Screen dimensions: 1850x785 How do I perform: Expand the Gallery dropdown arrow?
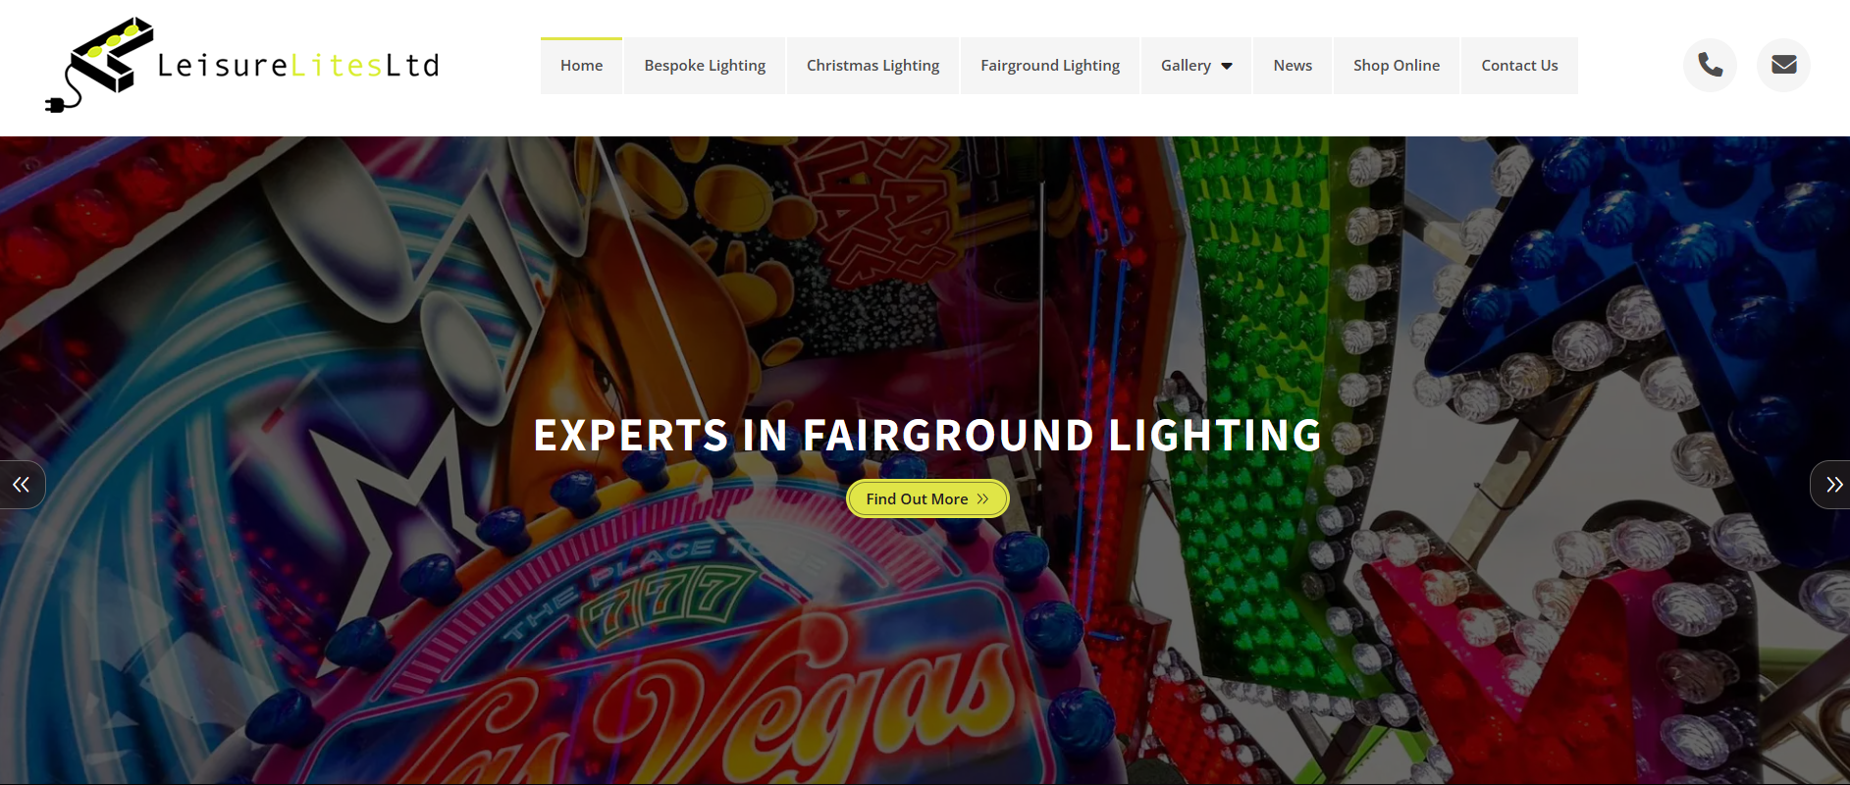(1227, 67)
